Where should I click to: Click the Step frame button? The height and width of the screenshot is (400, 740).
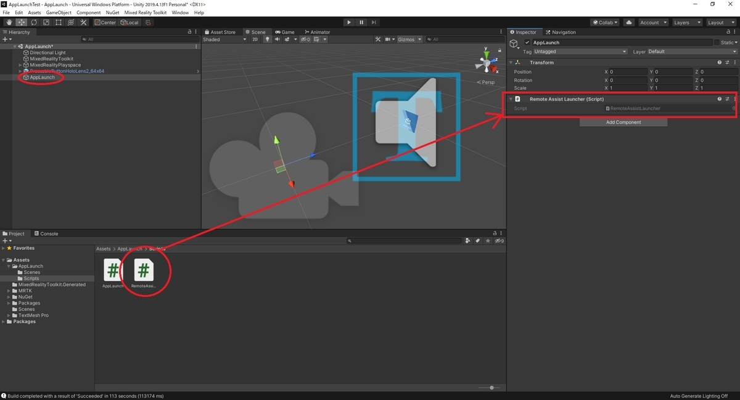pyautogui.click(x=374, y=22)
